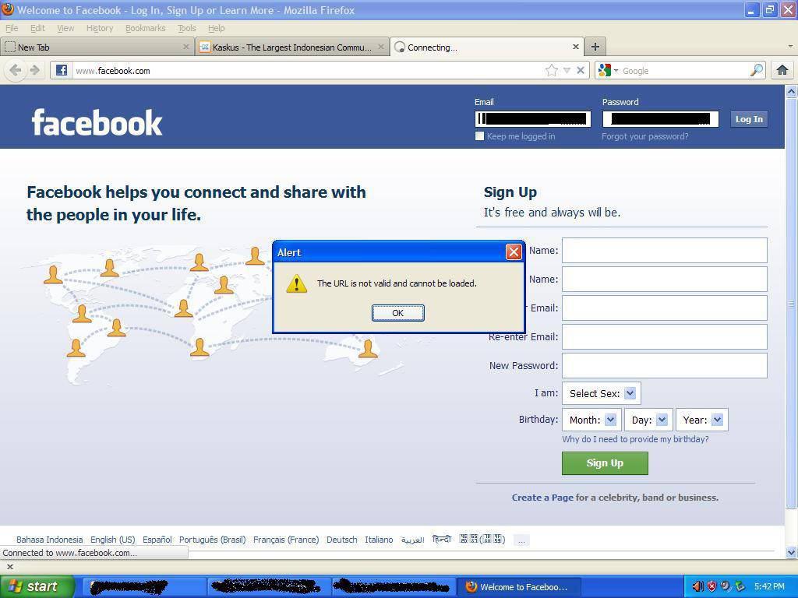Open the History menu
798x598 pixels.
100,29
